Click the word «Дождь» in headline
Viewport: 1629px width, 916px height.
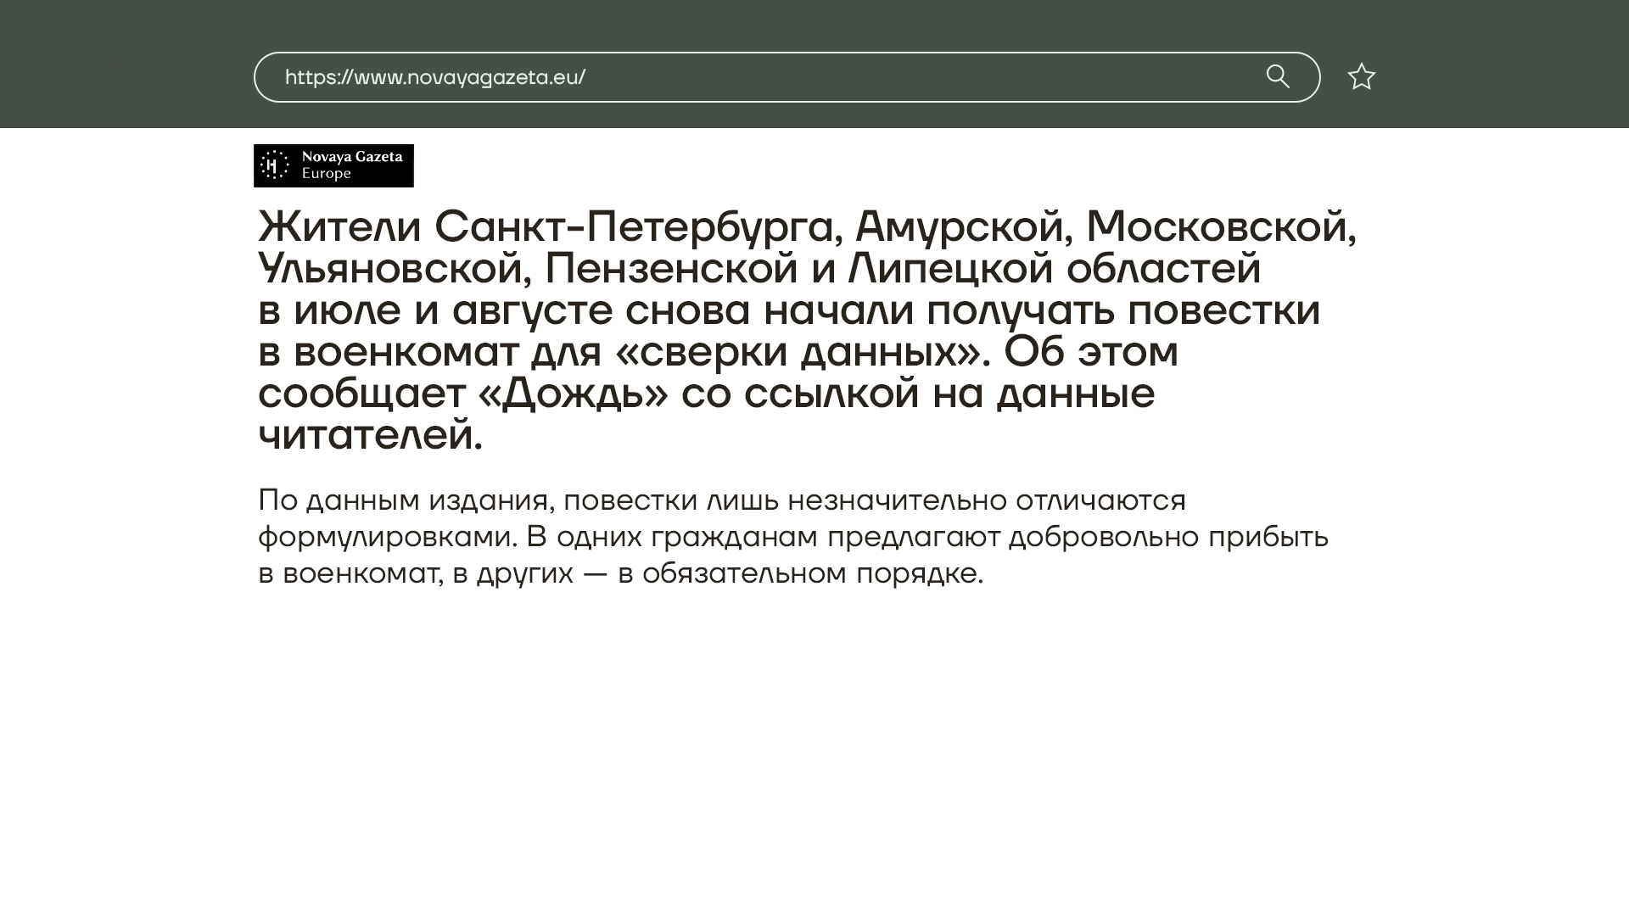pos(574,394)
